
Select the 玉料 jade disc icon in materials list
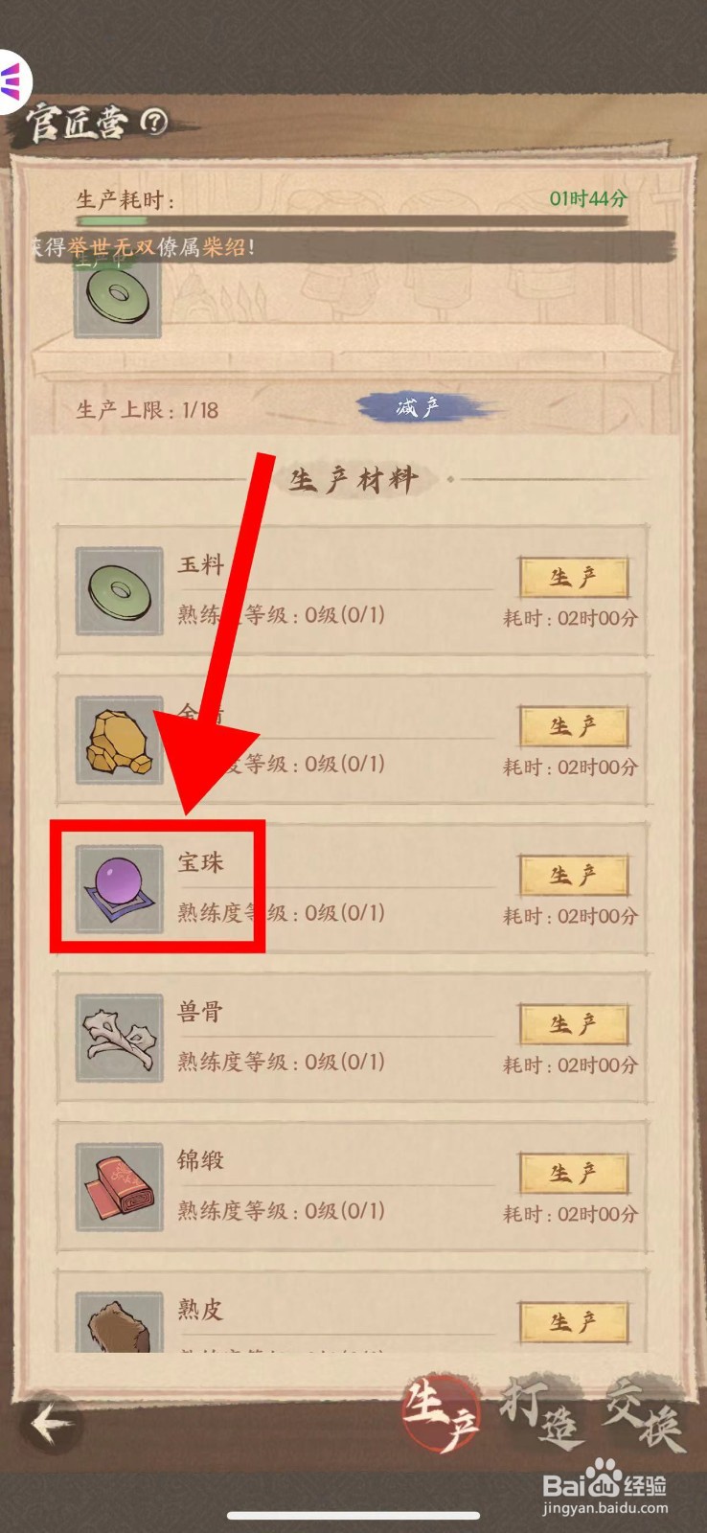pyautogui.click(x=120, y=591)
